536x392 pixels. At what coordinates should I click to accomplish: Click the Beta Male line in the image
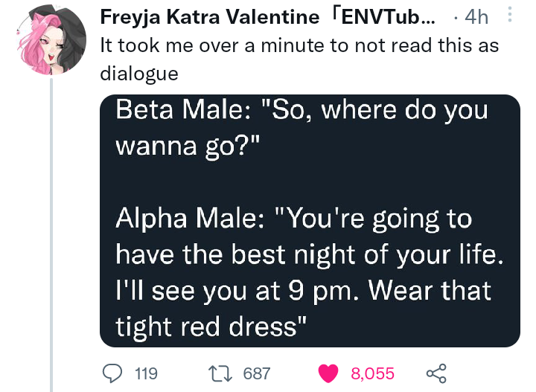click(x=301, y=128)
